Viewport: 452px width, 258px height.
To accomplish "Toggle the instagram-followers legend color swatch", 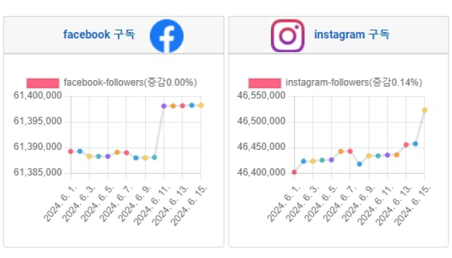I will 264,83.
